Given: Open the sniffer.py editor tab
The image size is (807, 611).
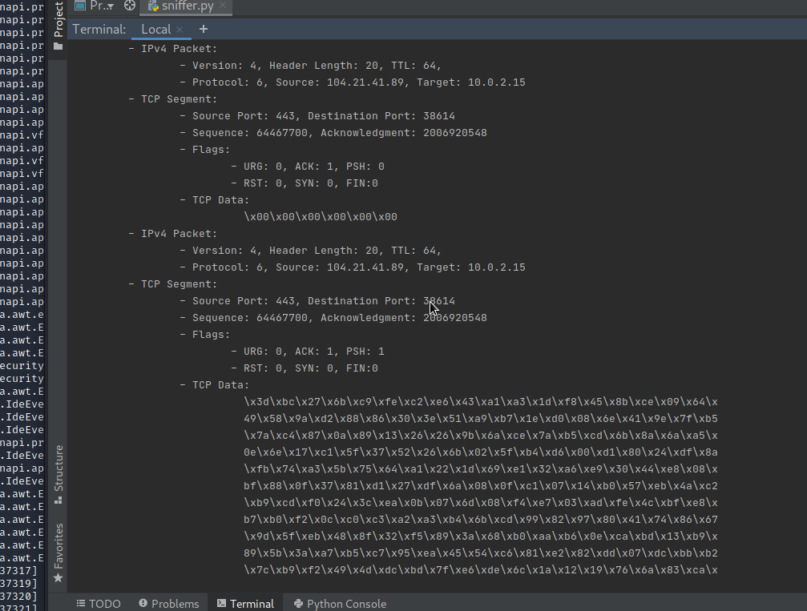Looking at the screenshot, I should tap(187, 6).
